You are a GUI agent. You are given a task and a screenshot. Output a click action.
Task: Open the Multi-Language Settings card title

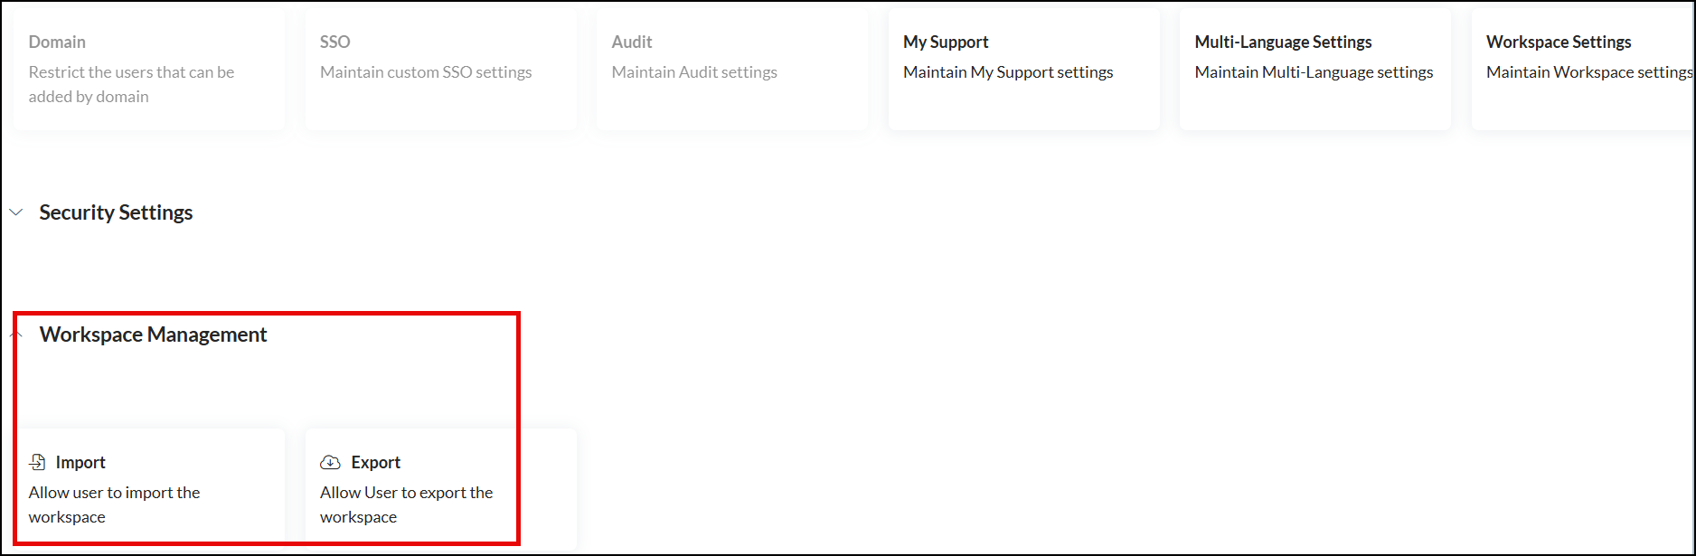tap(1283, 42)
